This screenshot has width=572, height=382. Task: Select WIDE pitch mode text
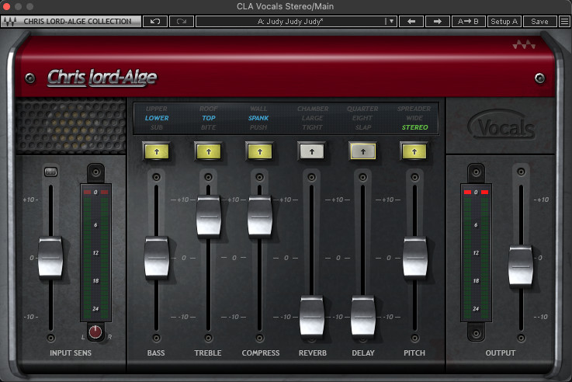tap(414, 118)
